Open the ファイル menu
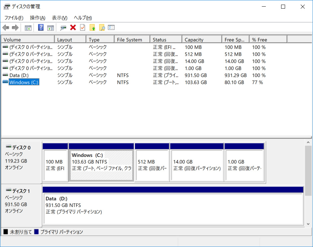 pyautogui.click(x=13, y=18)
